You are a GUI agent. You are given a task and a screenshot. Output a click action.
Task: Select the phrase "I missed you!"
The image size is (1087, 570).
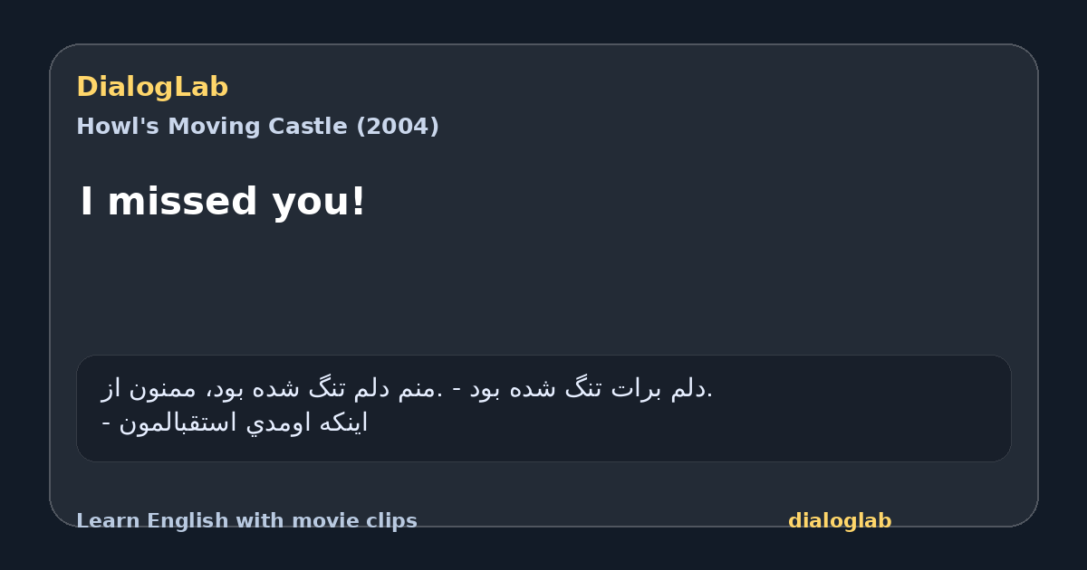coord(223,201)
